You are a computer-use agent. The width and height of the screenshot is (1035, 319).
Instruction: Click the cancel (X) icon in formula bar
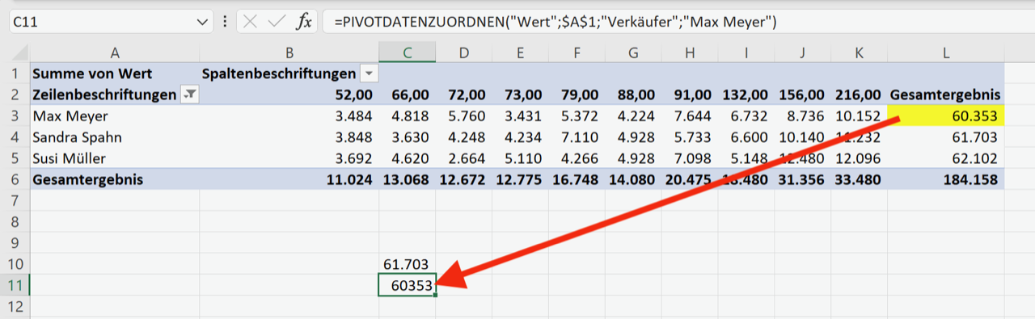tap(251, 22)
